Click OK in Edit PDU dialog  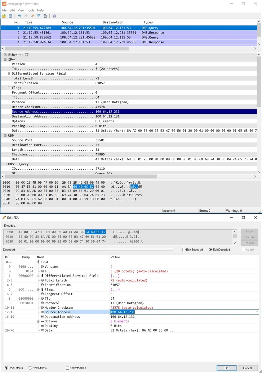click(x=226, y=368)
